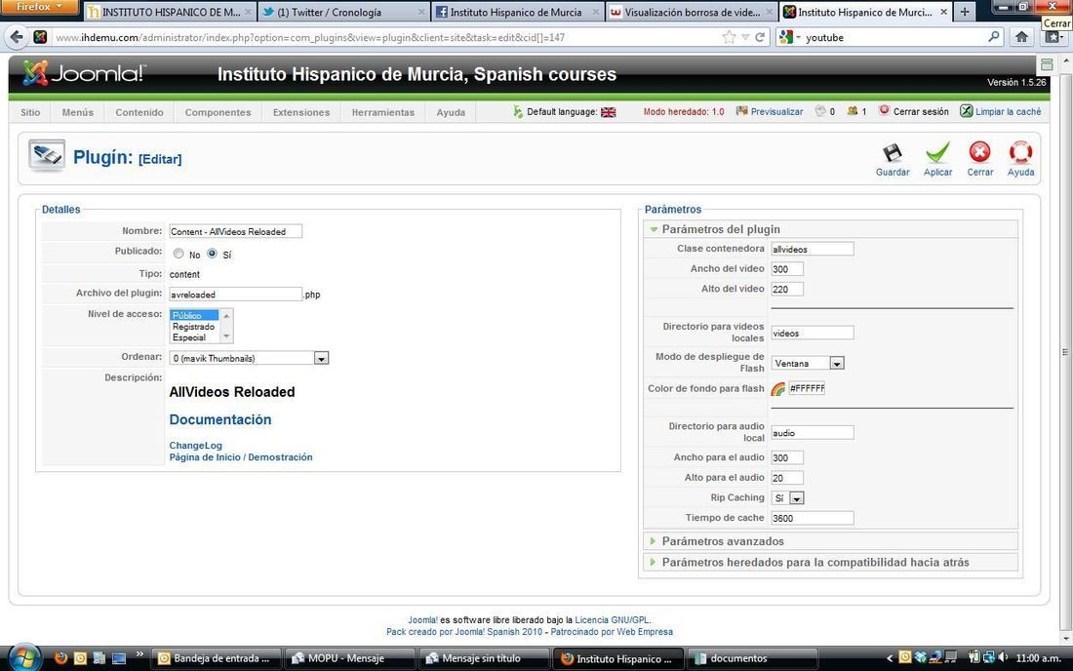Click the Plugin header plug icon
The image size is (1073, 671).
click(47, 156)
